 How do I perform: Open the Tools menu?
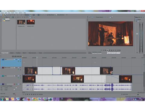click(x=16, y=13)
